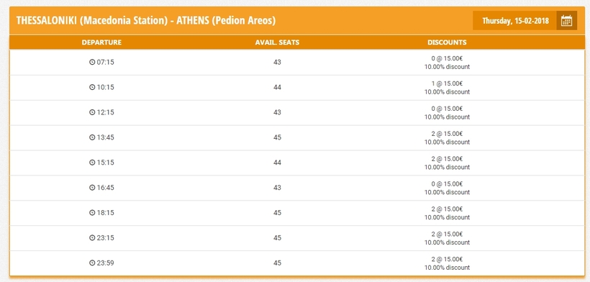This screenshot has height=282, width=590.
Task: Click the clock icon beside 15:15
Action: 92,163
